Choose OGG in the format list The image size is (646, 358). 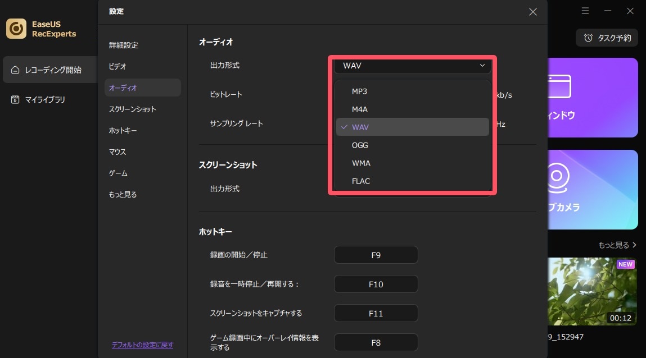[x=360, y=145]
